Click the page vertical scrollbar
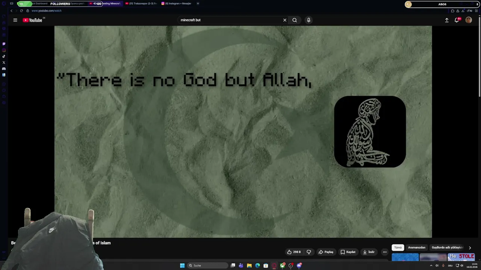The width and height of the screenshot is (481, 270). point(479,56)
